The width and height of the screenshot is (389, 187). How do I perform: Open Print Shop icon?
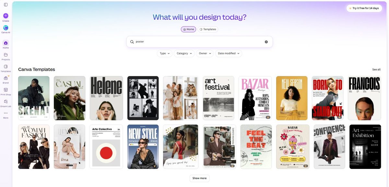point(6,90)
